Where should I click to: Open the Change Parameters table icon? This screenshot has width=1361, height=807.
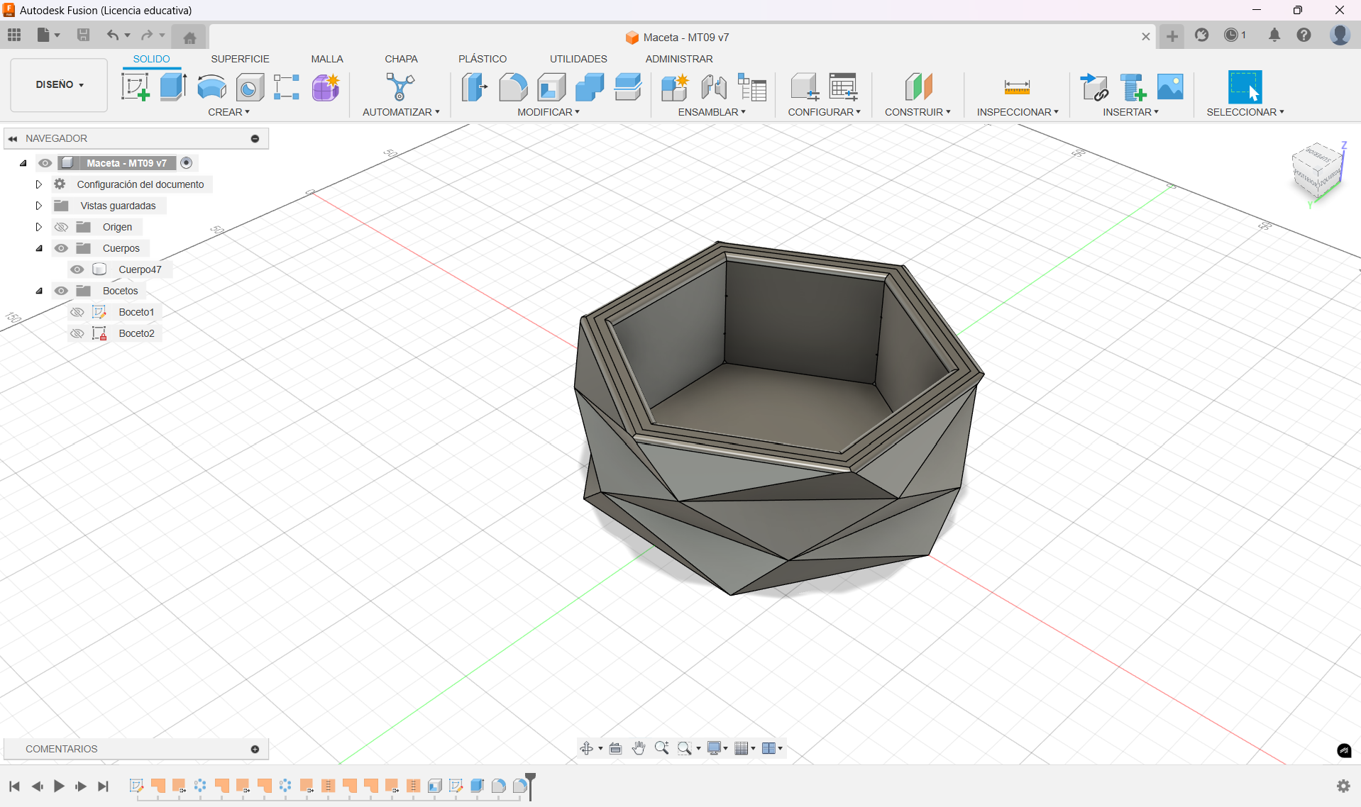pyautogui.click(x=844, y=87)
